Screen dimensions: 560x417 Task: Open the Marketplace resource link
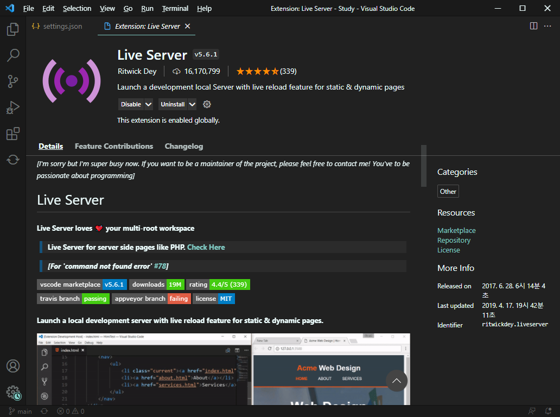click(x=456, y=230)
